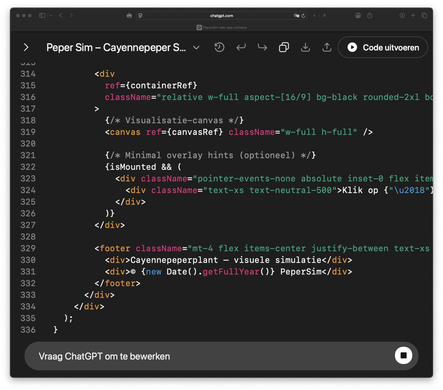Redo the edit with the right arrow
The width and height of the screenshot is (443, 390).
262,47
